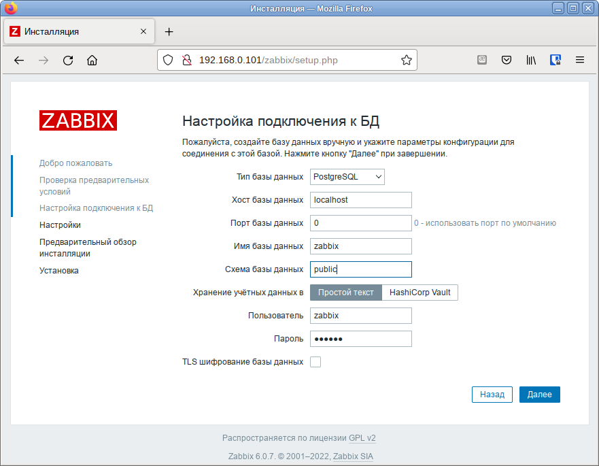
Task: Click the Схема базы данных field
Action: [x=361, y=269]
